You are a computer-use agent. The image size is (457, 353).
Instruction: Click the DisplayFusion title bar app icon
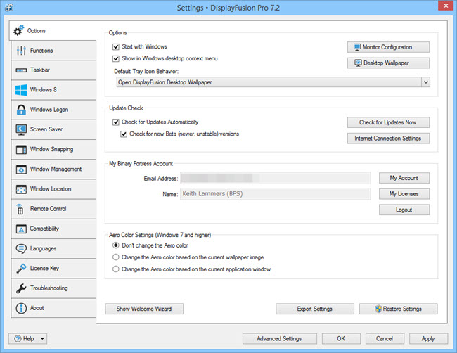coord(8,8)
